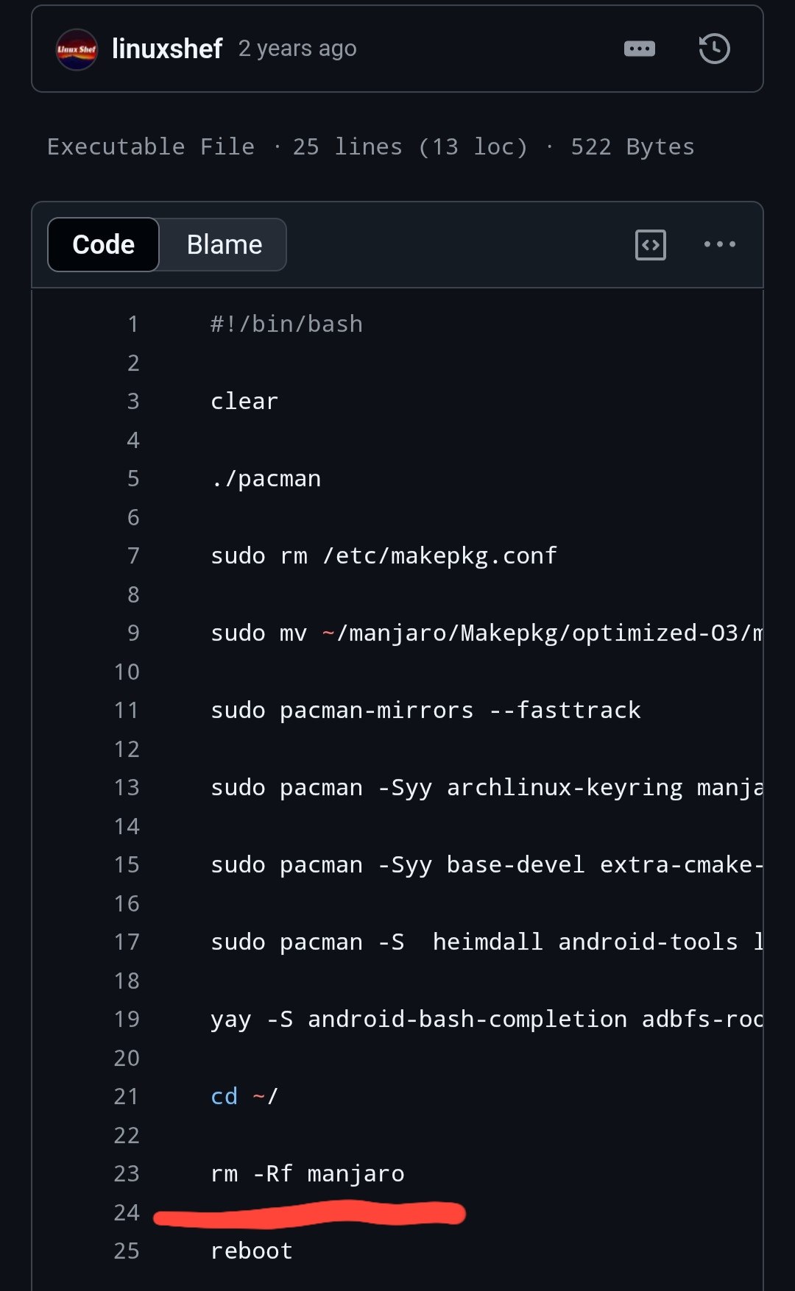Image resolution: width=795 pixels, height=1291 pixels.
Task: Open linuxshef's profile avatar
Action: [77, 49]
